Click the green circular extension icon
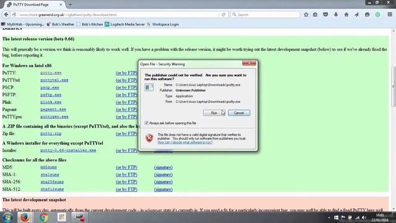Screen dimensions: 396x223 pos(377,15)
